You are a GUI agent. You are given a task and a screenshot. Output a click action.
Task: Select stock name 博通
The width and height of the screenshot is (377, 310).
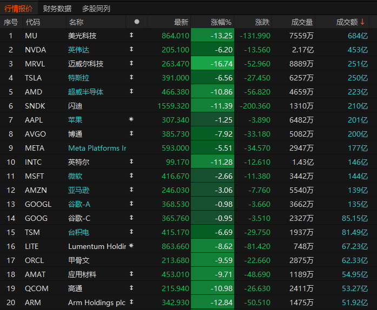(x=75, y=134)
